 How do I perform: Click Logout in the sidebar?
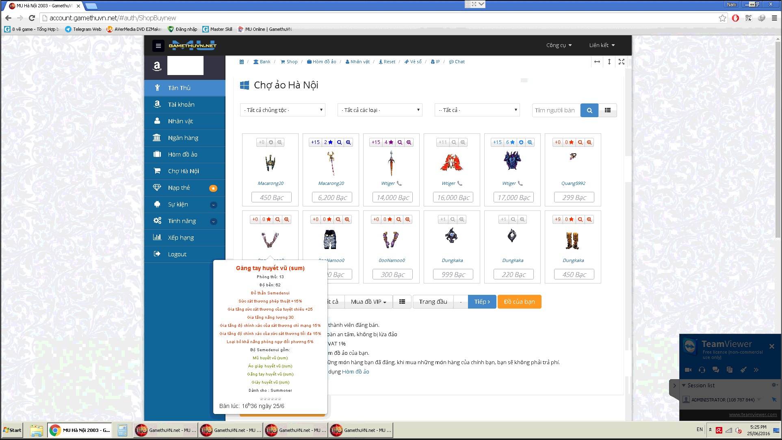(185, 254)
